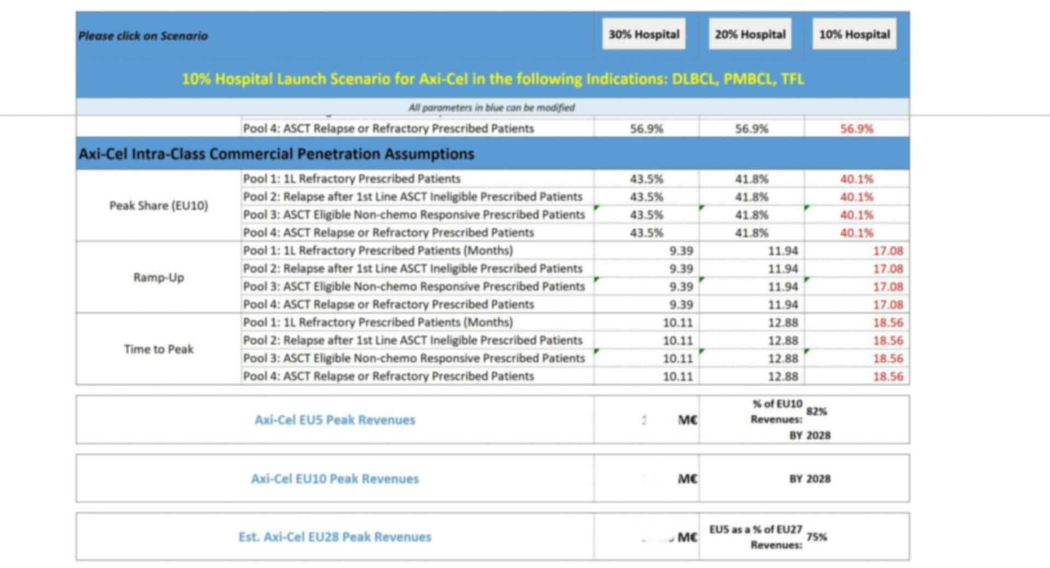Select Peak Share Pool 4 value 43.5%

646,233
